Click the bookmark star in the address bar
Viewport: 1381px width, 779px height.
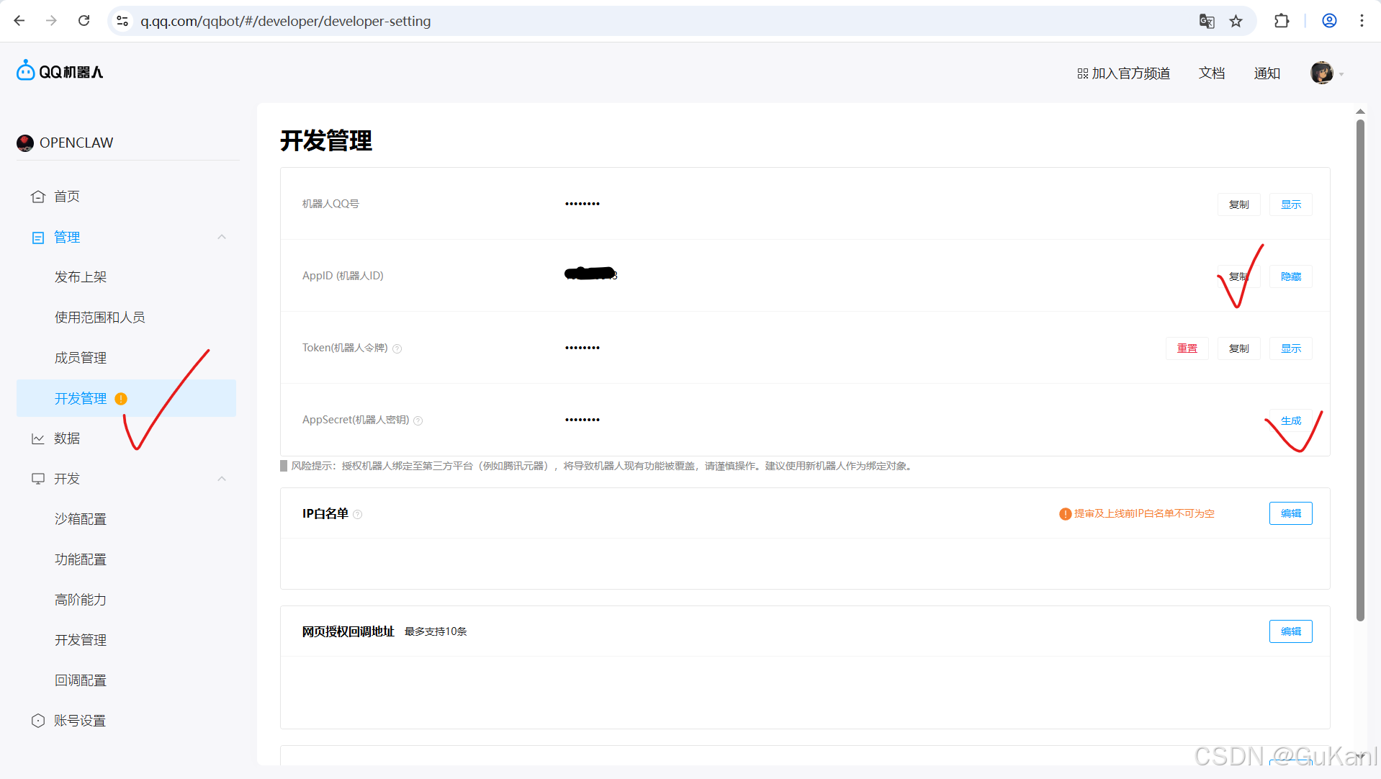1236,21
